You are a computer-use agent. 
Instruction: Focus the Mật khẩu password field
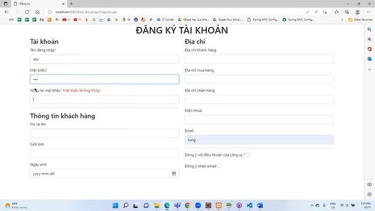click(104, 79)
